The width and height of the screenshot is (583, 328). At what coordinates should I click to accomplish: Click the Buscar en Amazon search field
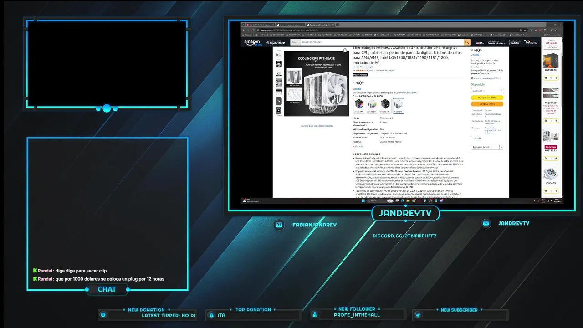[x=382, y=42]
